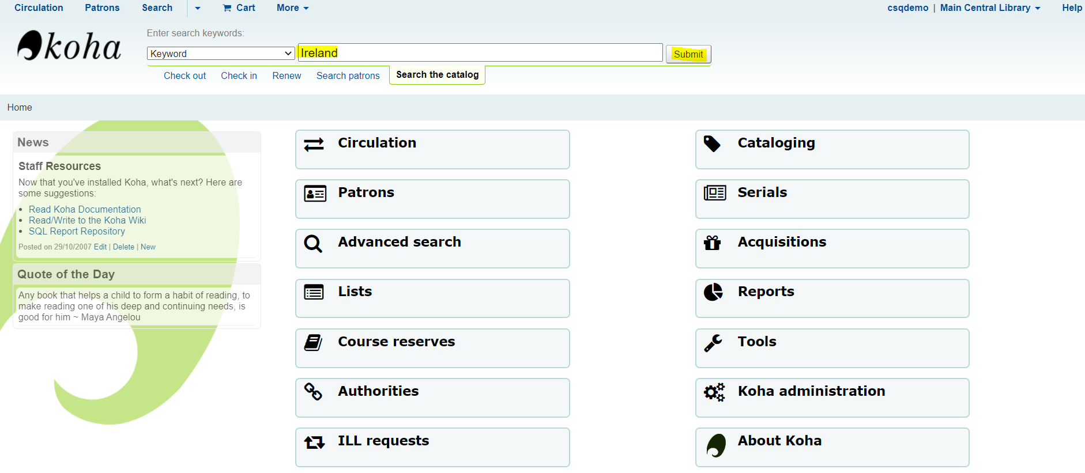Switch to the Renew tab
1085x473 pixels.
click(x=287, y=75)
